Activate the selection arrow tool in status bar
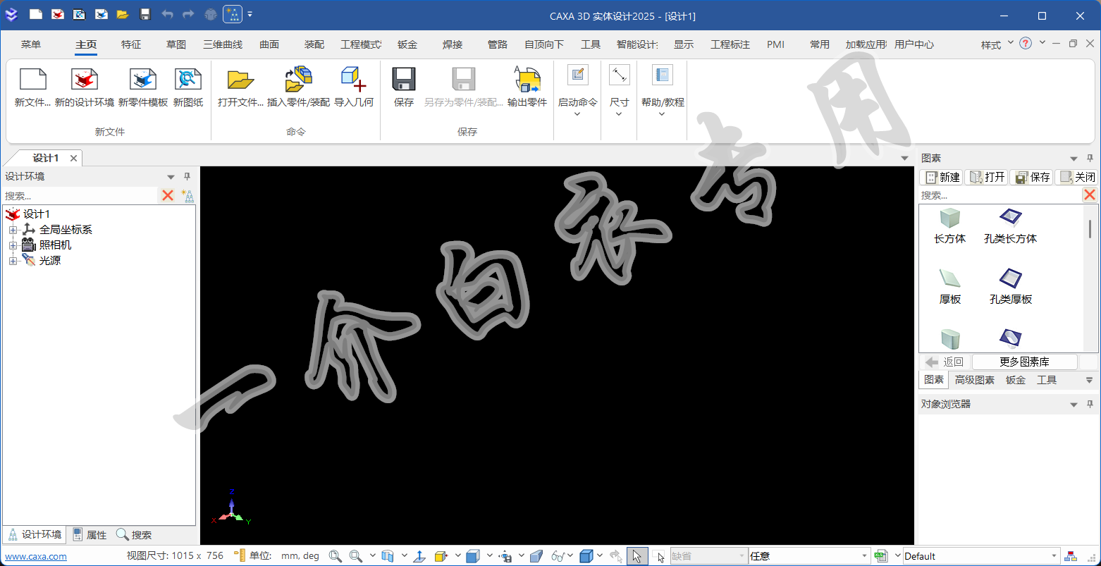1101x566 pixels. click(636, 556)
